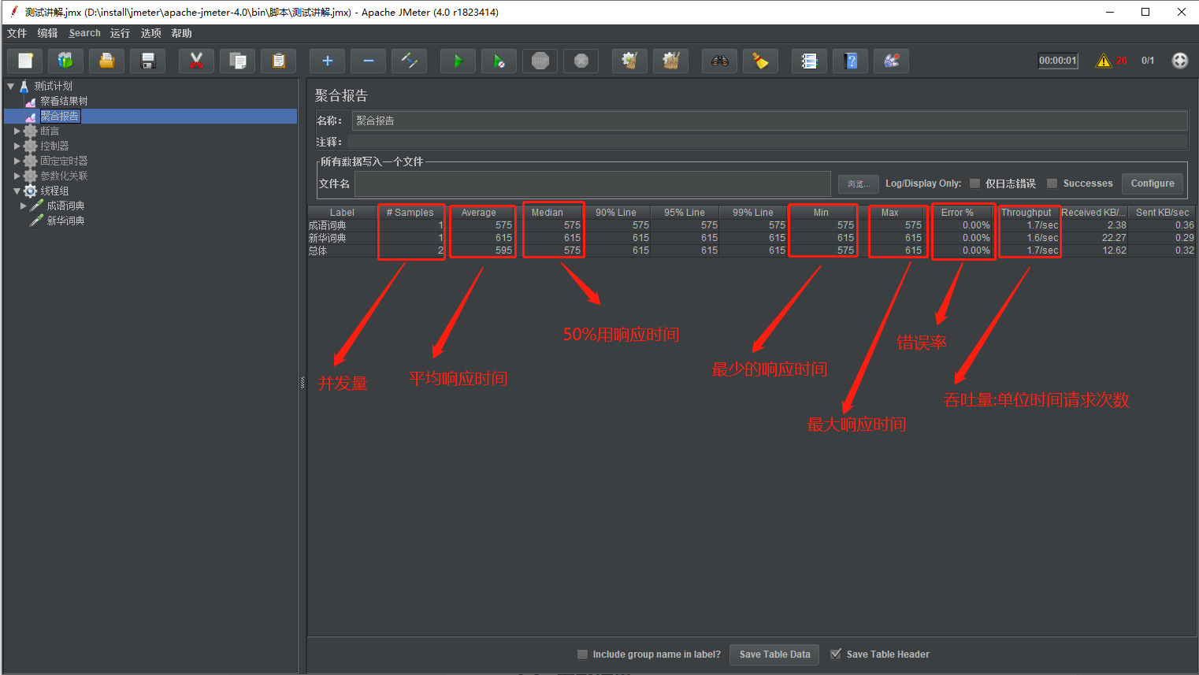Screen dimensions: 1199x675
Task: Click the Copy icon
Action: point(238,61)
